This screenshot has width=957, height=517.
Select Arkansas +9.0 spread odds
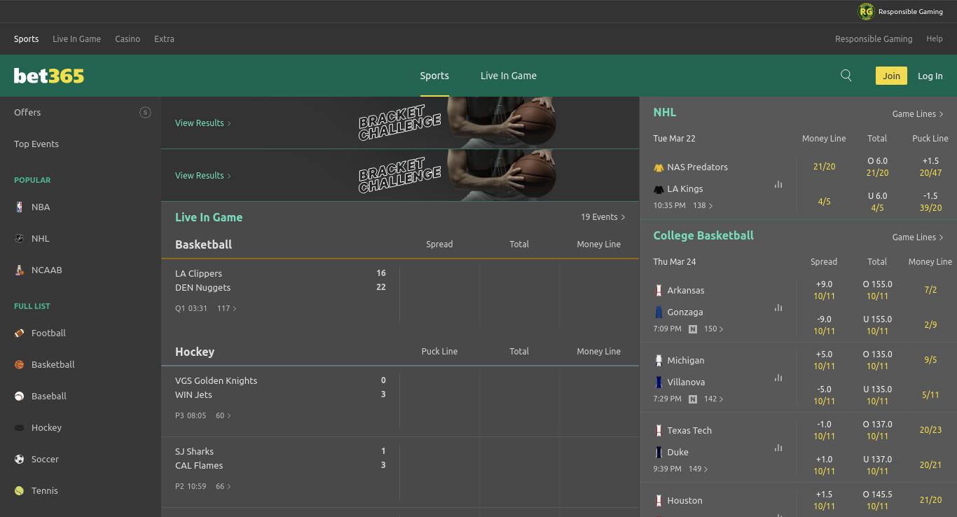(x=825, y=290)
